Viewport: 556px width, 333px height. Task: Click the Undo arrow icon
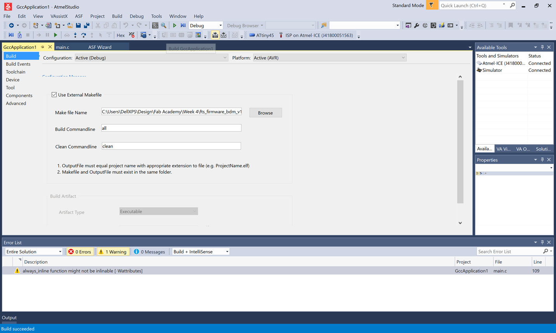point(125,25)
